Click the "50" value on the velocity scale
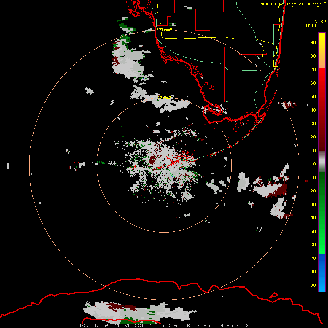The image size is (328, 328). [x=313, y=97]
